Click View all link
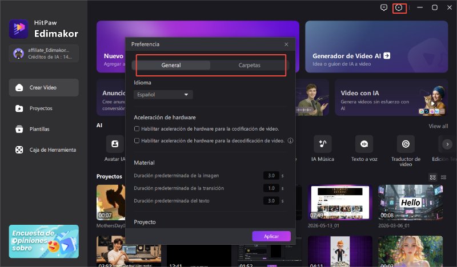This screenshot has height=267, width=457. point(438,126)
